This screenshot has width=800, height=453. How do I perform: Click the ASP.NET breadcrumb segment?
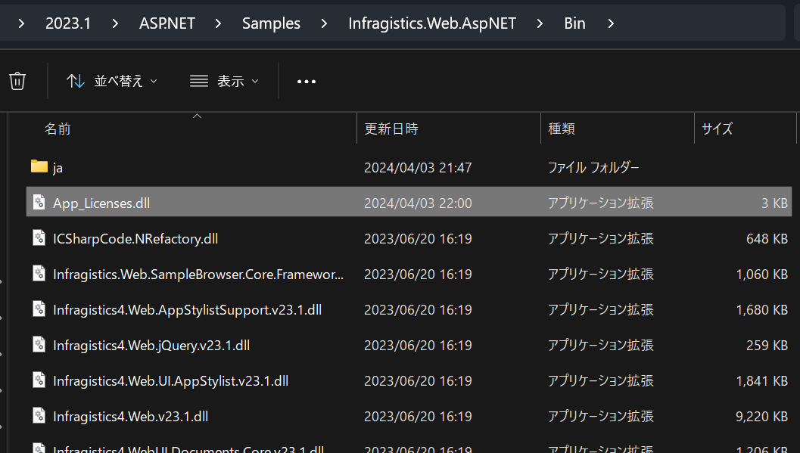coord(167,23)
